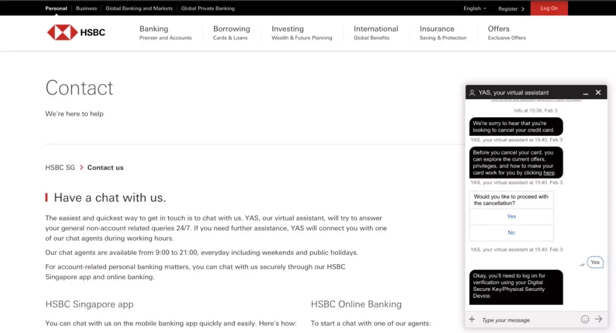Click the user avatar icon in chat header
The image size is (616, 333).
[x=472, y=93]
